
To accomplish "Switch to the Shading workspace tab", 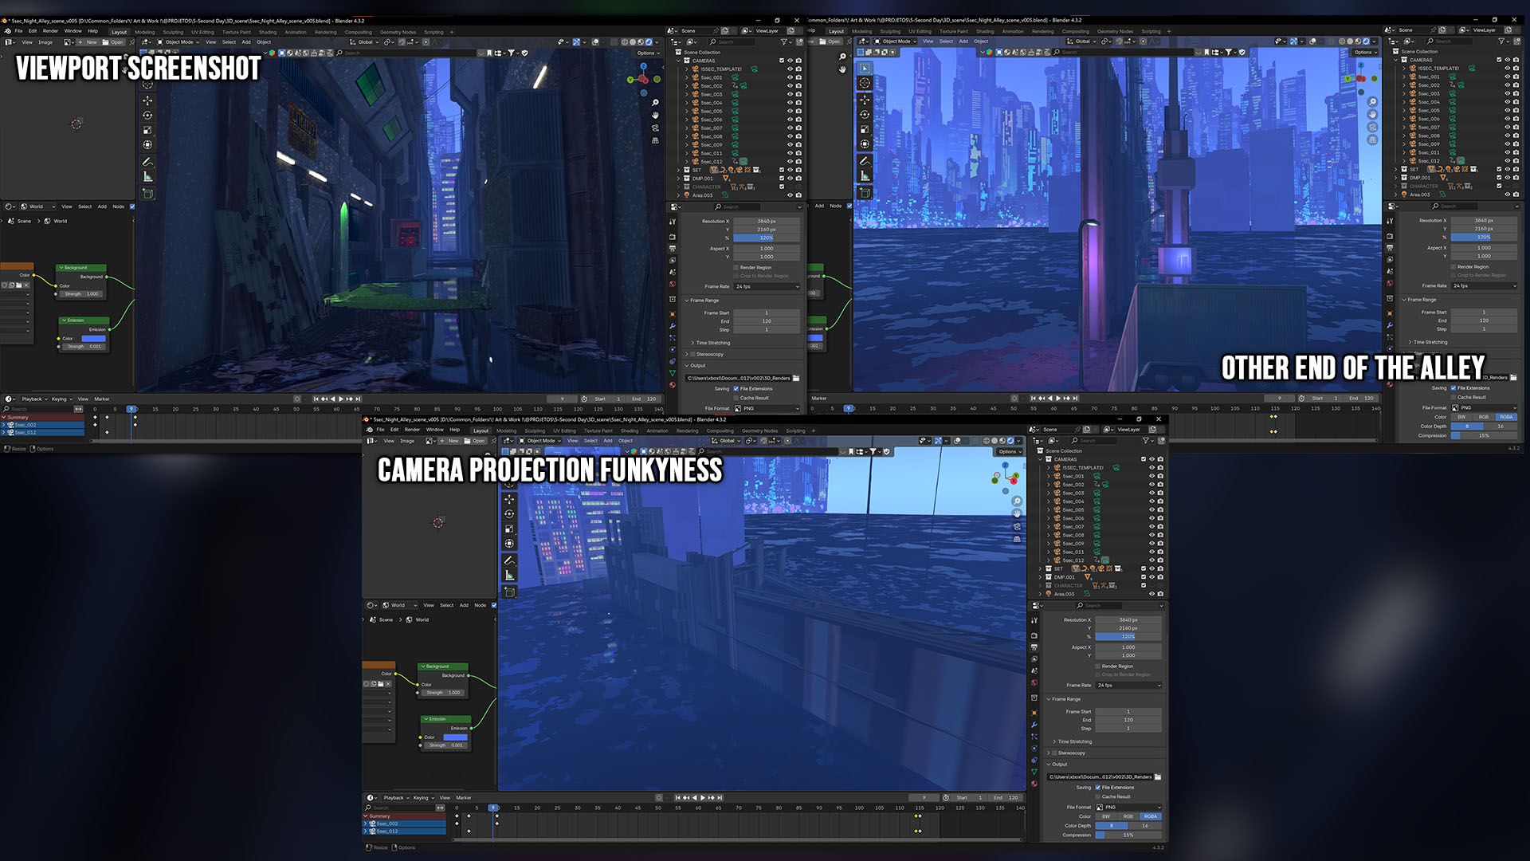I will click(268, 32).
